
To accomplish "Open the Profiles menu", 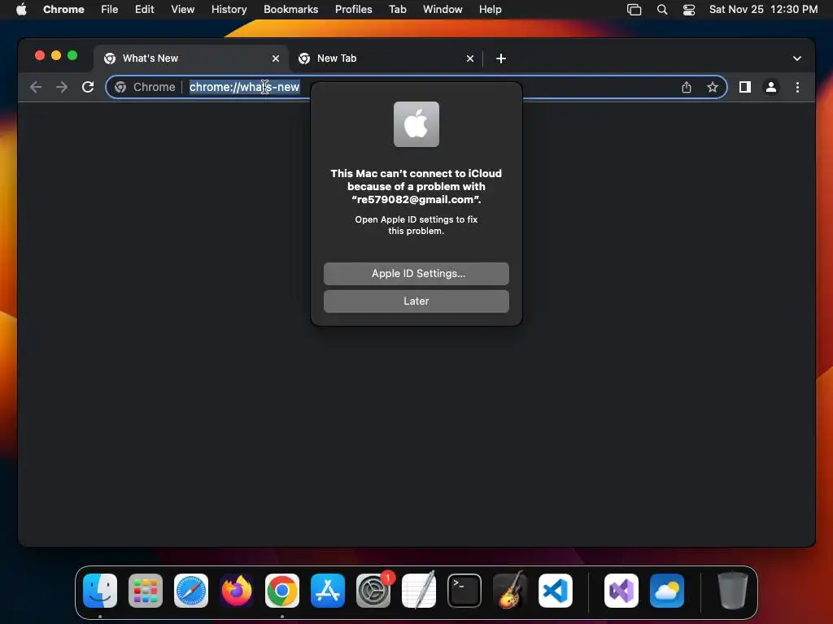I will coord(353,10).
